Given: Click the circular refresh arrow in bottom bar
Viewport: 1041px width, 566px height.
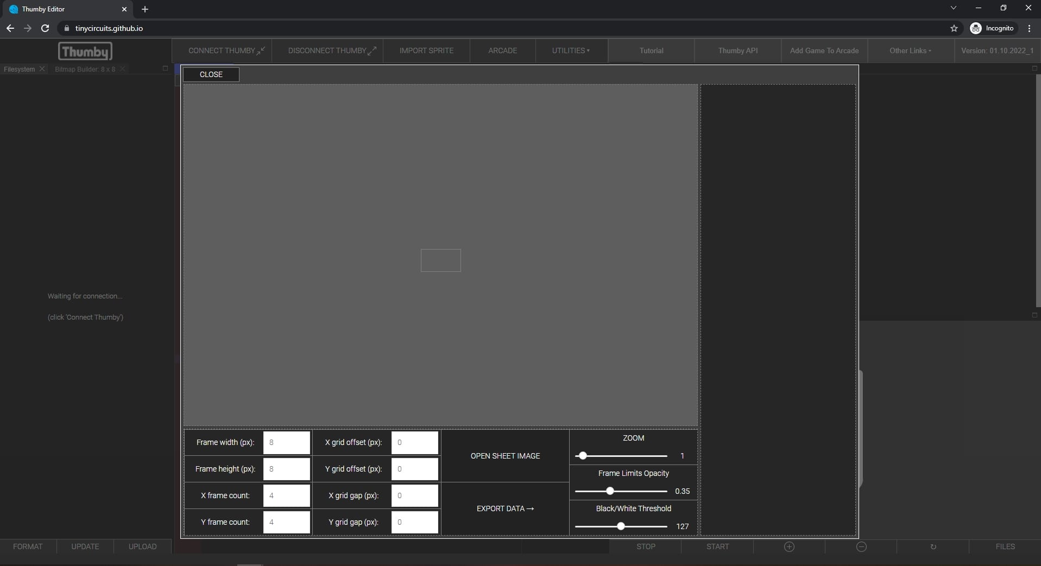Looking at the screenshot, I should [x=933, y=546].
